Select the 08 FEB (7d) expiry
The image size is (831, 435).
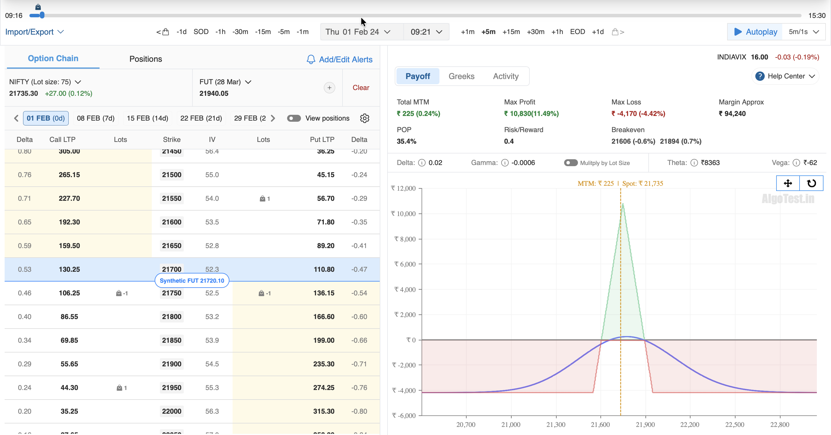click(x=96, y=118)
